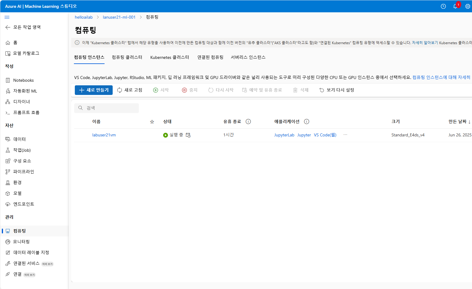Open the settings gear icon
Image resolution: width=472 pixels, height=289 pixels.
pos(468,6)
